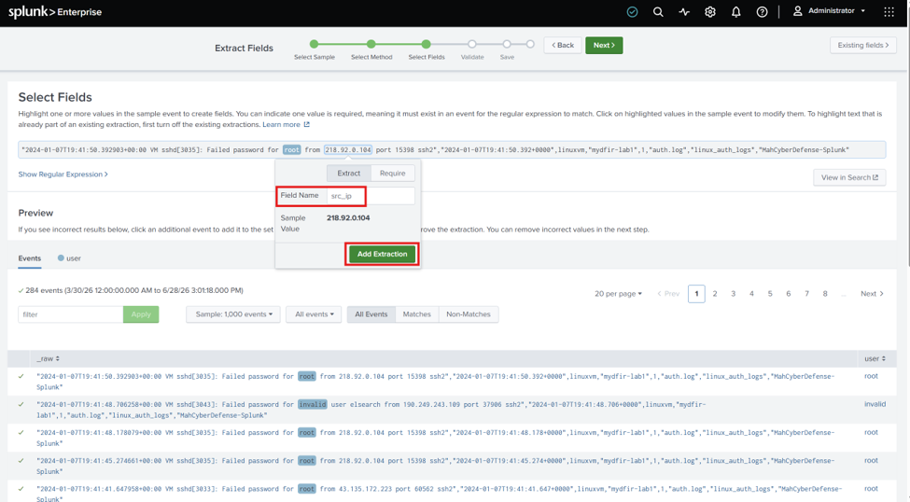The width and height of the screenshot is (910, 502).
Task: Open the settings gear icon
Action: 709,11
